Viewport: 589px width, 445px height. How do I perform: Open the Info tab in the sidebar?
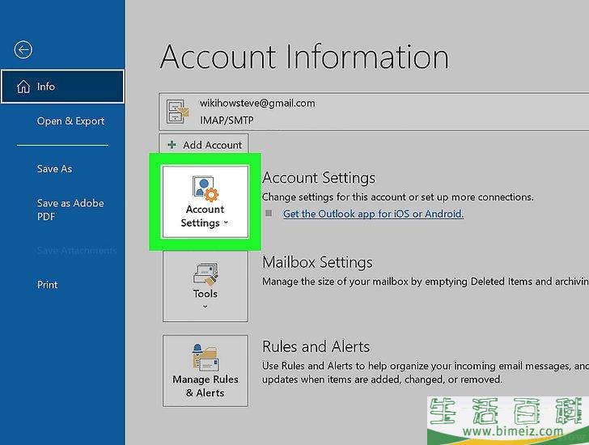pyautogui.click(x=62, y=87)
